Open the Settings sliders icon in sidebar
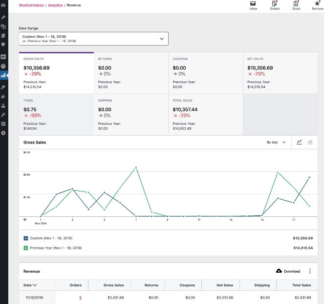Screen dimensions: 324x304 click(3, 124)
